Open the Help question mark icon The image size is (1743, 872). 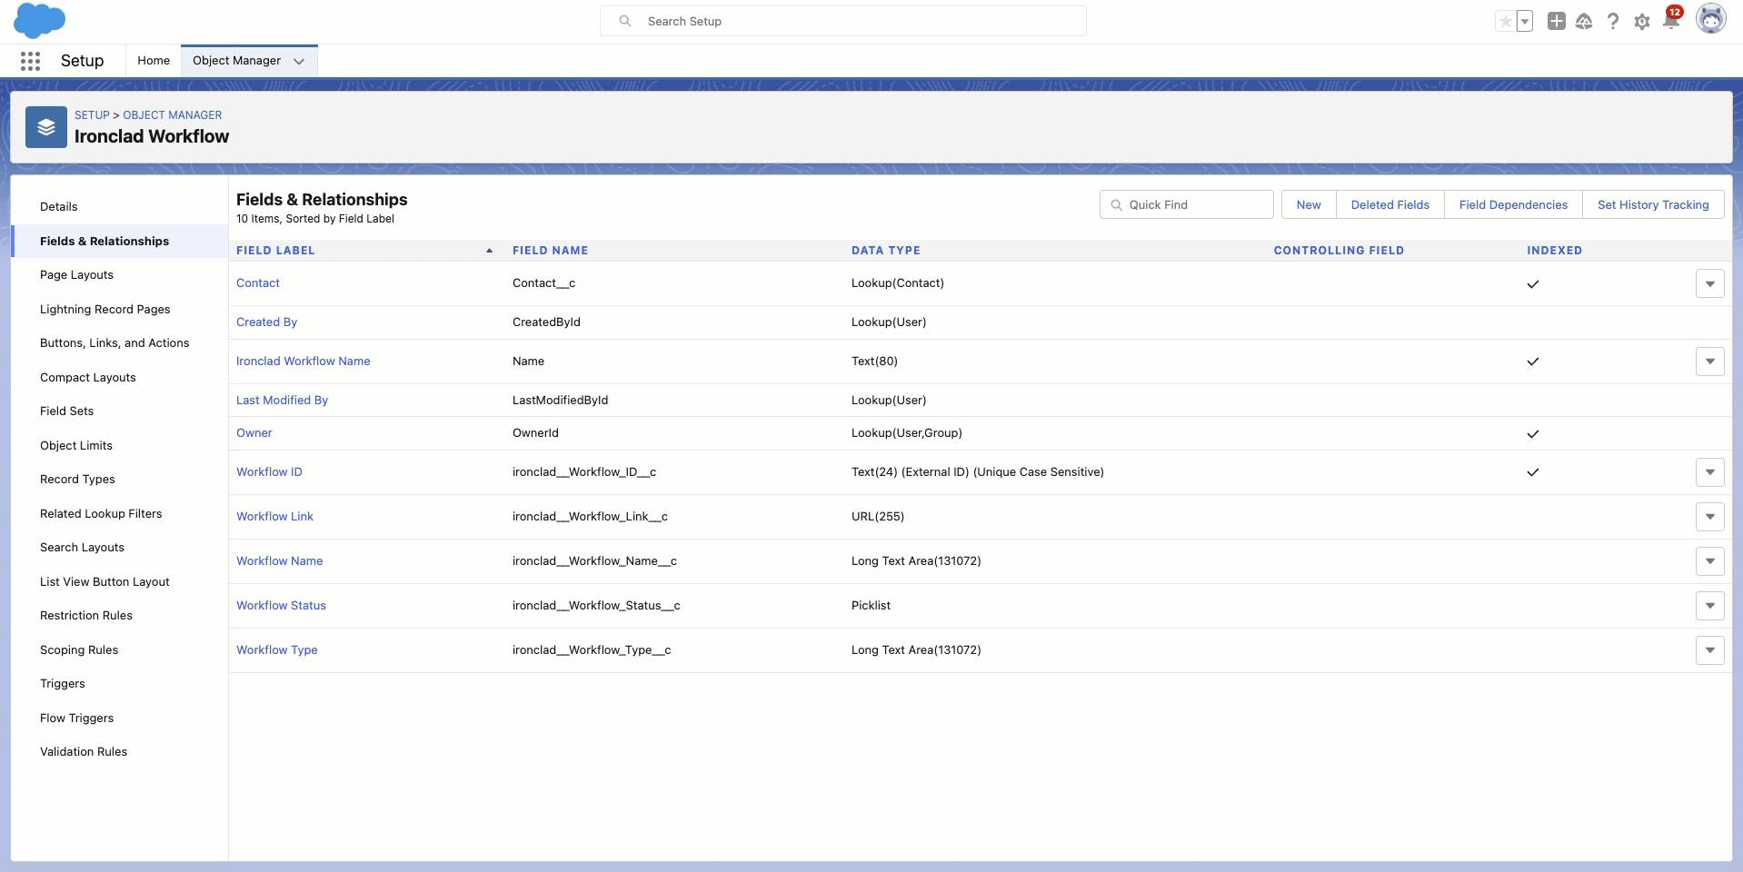point(1613,21)
